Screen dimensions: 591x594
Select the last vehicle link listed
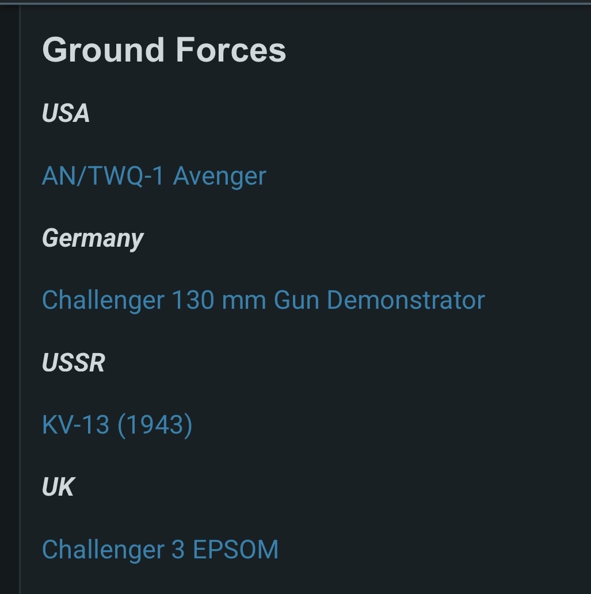point(160,549)
